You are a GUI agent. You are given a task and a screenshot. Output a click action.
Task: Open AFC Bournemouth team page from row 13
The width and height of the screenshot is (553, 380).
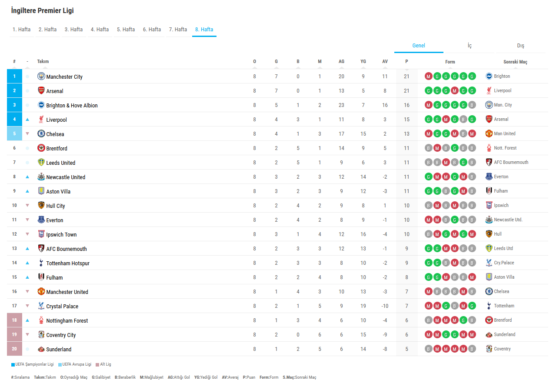click(67, 249)
